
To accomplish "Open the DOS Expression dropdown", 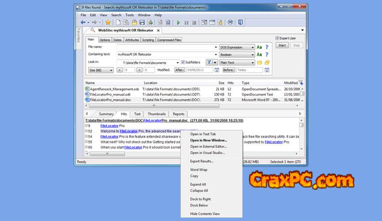I will point(237,47).
